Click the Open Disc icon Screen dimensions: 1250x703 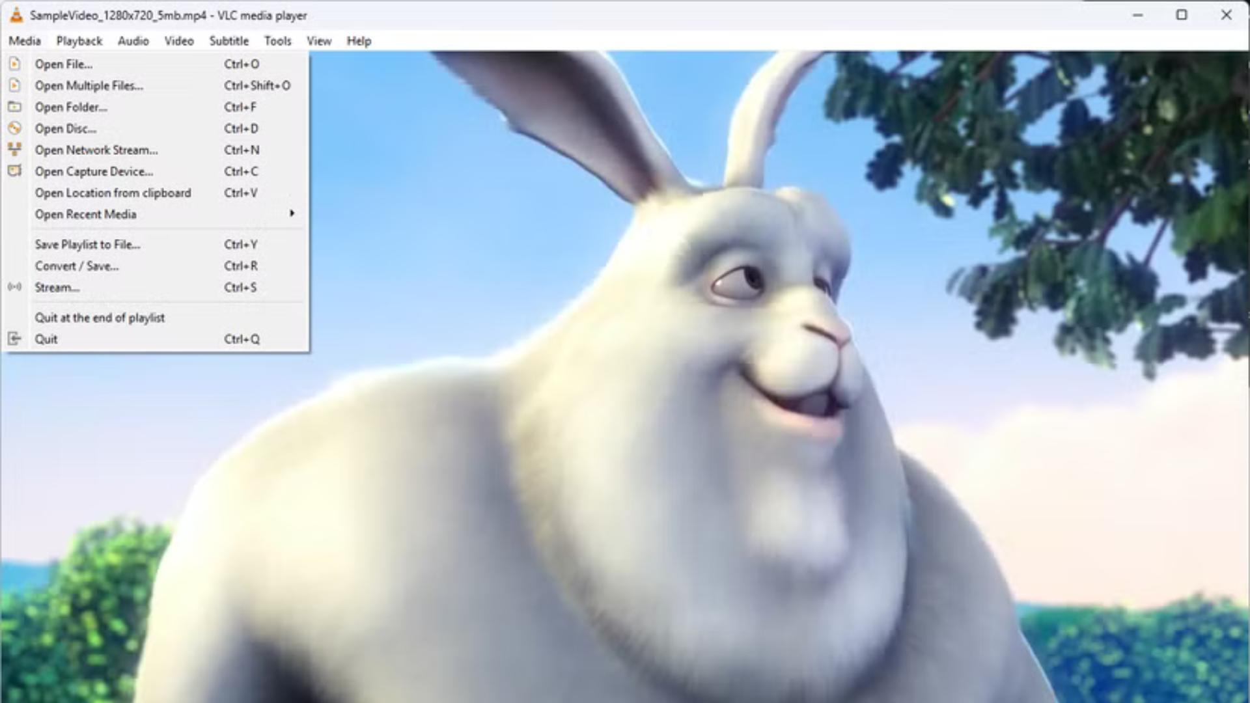(14, 128)
